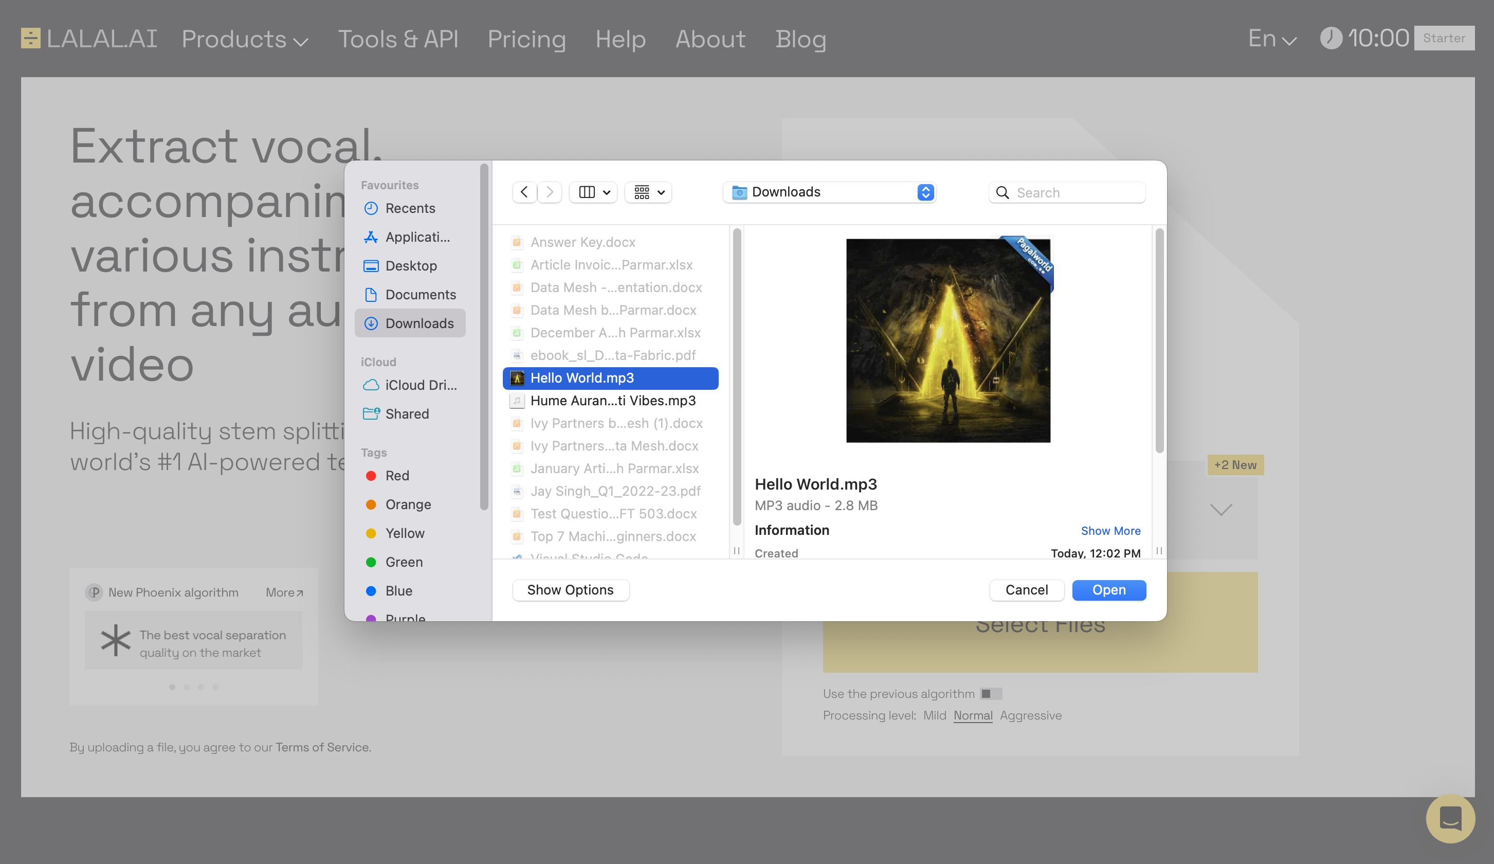Click the Cancel button to dismiss dialog
Image resolution: width=1494 pixels, height=864 pixels.
point(1026,589)
